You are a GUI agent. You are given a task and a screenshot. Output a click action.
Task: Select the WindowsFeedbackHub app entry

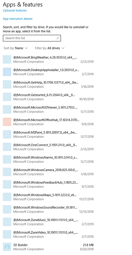coord(48,184)
